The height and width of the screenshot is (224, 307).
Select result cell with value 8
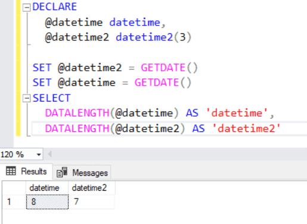click(x=47, y=202)
